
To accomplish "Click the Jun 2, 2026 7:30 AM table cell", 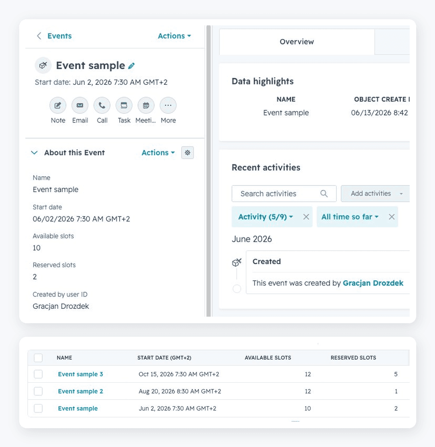I will (x=177, y=408).
